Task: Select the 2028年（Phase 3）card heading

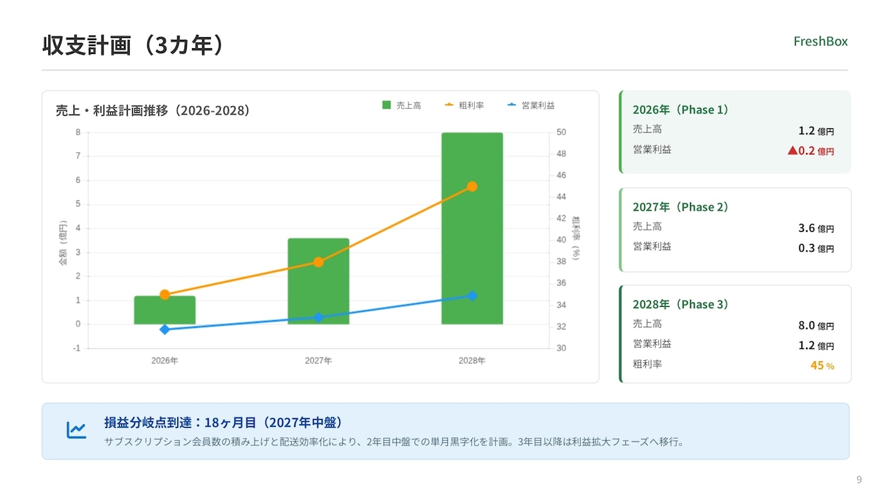Action: point(681,305)
